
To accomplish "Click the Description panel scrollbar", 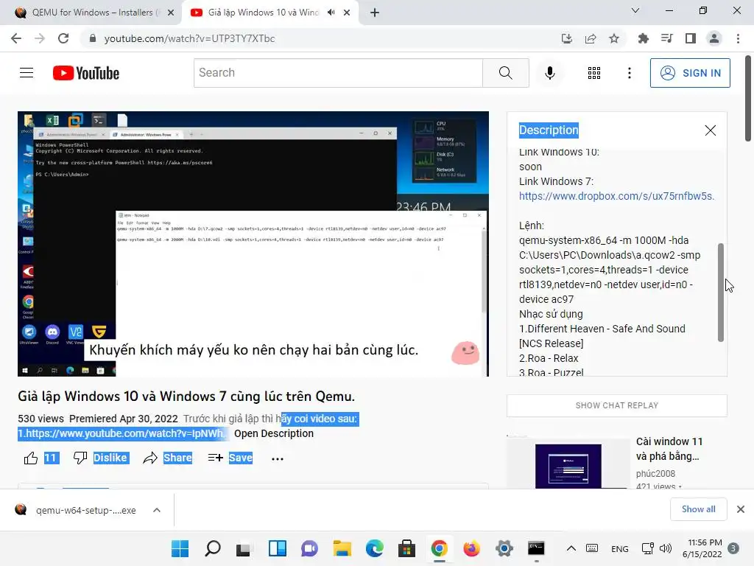I will [720, 293].
